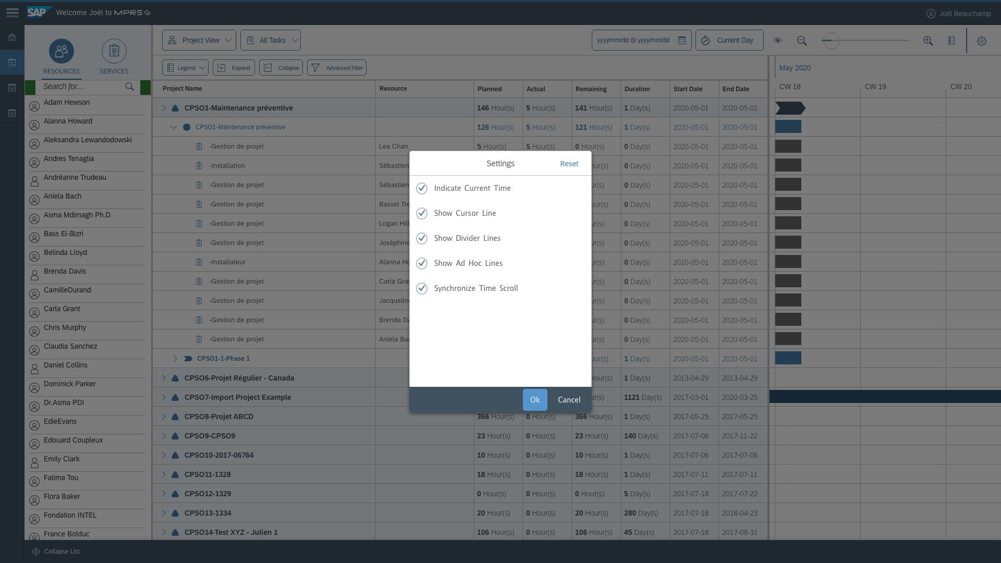Click the task icon beside -Installation
Viewport: 1001px width, 563px height.
click(x=199, y=166)
